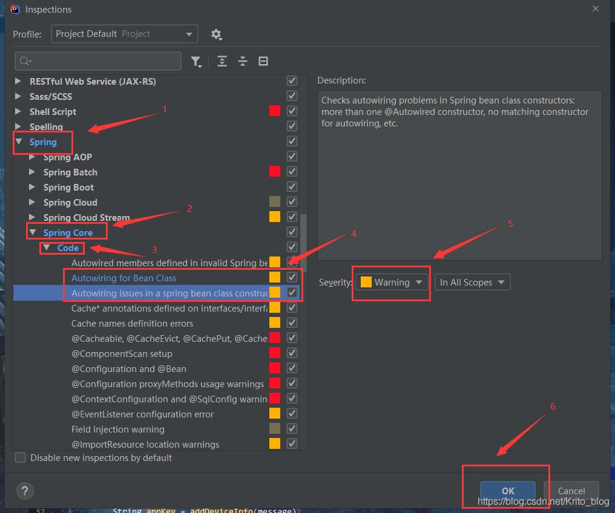
Task: Uncheck the Shell Script inspection checkbox
Action: click(x=292, y=111)
